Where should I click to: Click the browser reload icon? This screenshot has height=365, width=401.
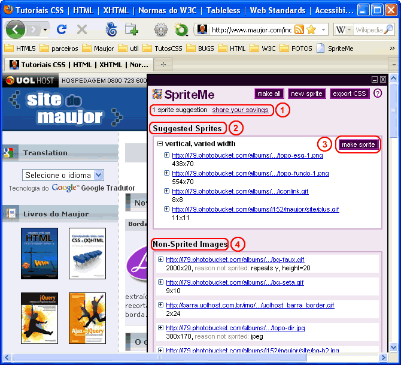(x=62, y=29)
